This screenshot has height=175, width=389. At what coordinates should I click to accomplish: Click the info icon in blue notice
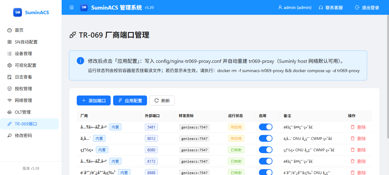click(80, 61)
